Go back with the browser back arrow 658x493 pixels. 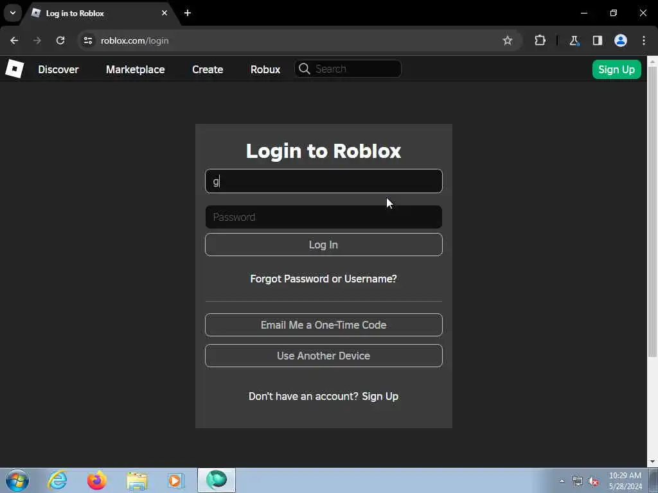pos(14,40)
